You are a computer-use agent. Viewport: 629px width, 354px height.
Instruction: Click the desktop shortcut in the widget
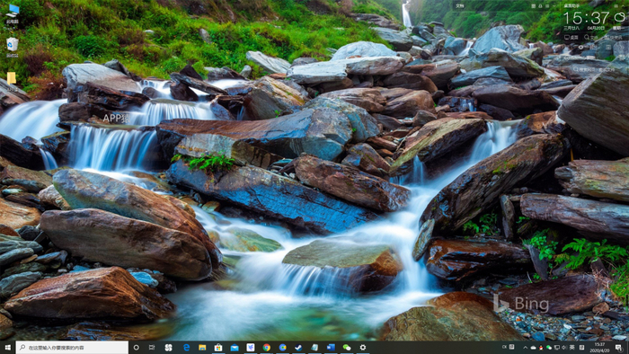click(571, 37)
